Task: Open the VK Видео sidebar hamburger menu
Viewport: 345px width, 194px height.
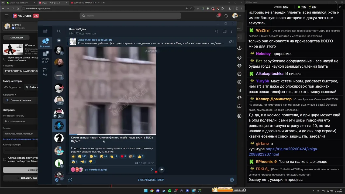Action: pyautogui.click(x=6, y=16)
